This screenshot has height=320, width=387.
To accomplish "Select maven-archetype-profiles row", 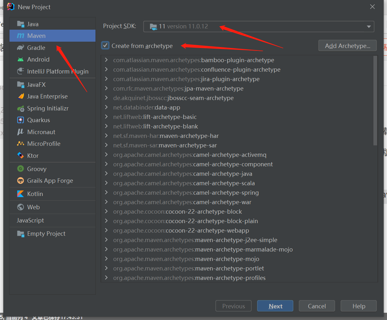I will click(237, 278).
